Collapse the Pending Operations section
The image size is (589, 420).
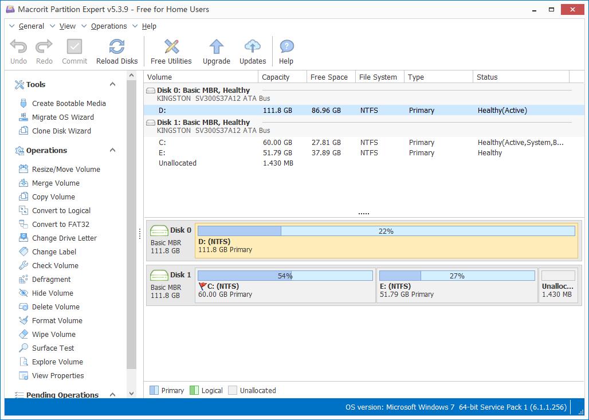coord(112,395)
